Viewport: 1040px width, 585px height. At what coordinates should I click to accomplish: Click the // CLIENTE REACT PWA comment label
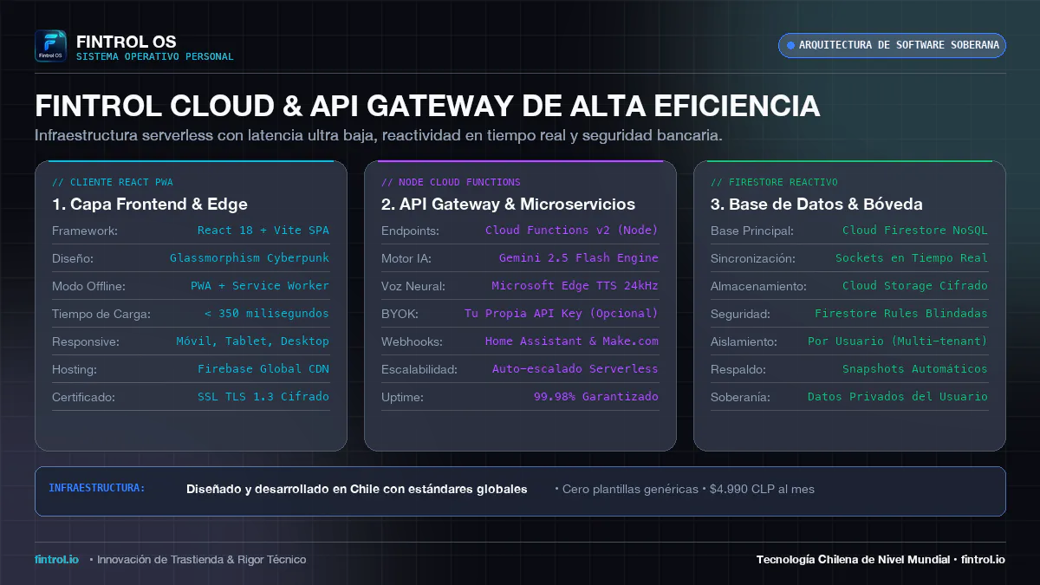point(113,182)
